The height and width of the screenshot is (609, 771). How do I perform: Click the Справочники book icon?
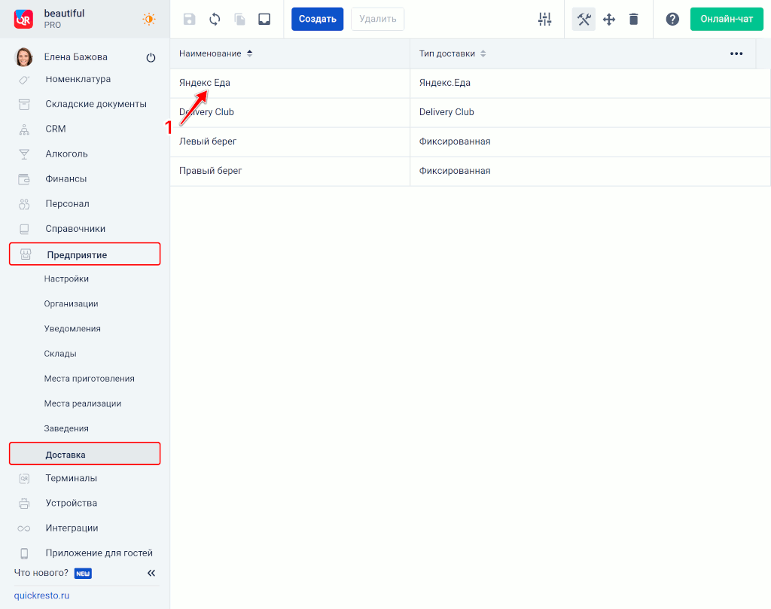click(x=24, y=229)
